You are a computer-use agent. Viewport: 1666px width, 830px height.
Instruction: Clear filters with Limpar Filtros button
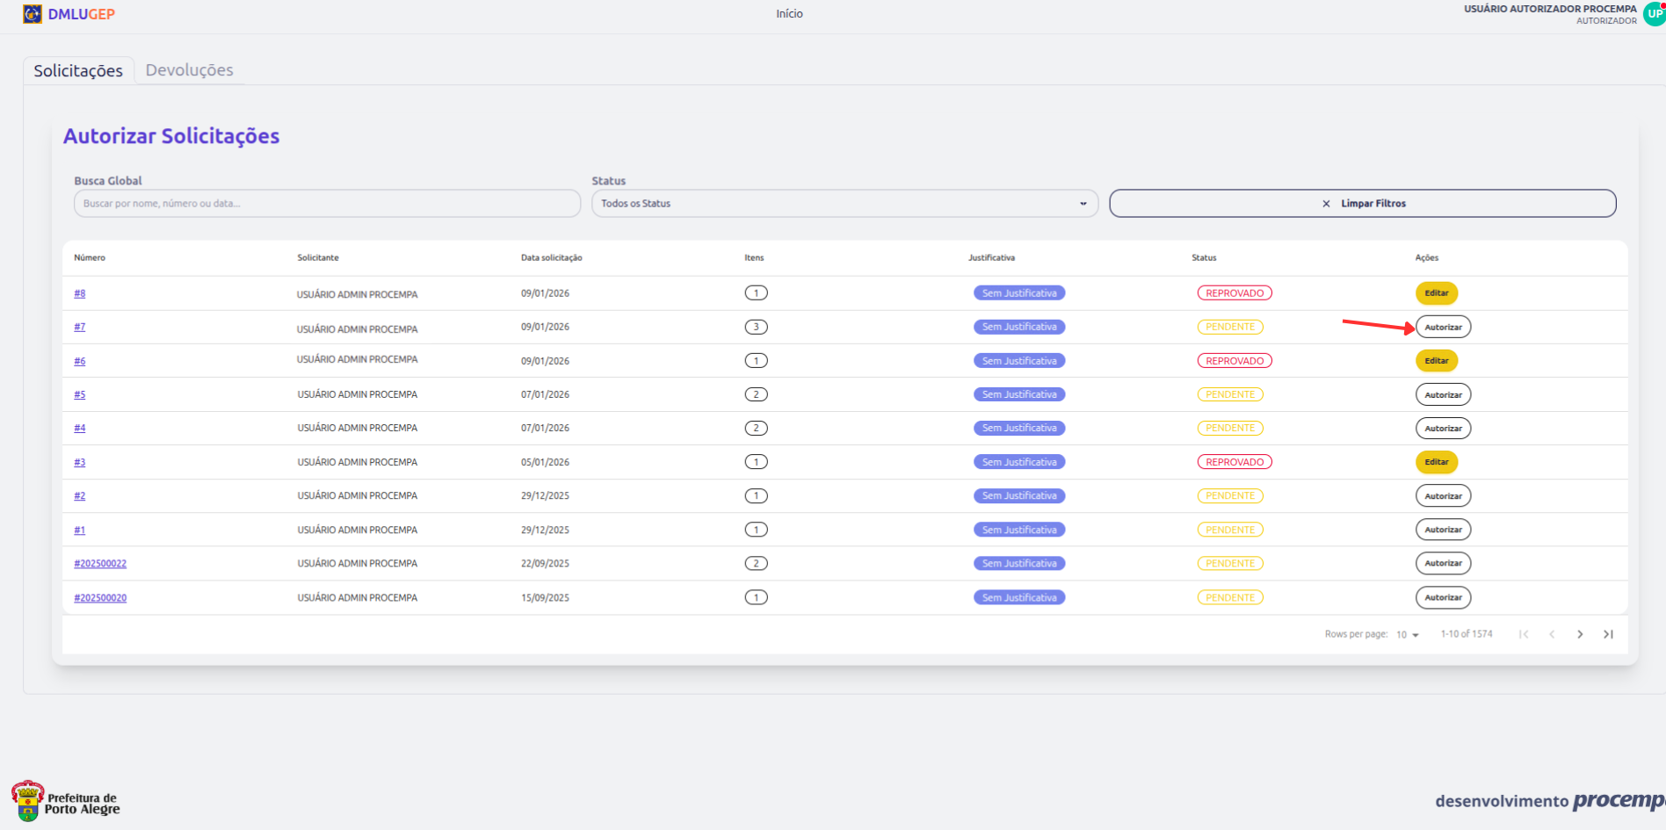coord(1362,204)
